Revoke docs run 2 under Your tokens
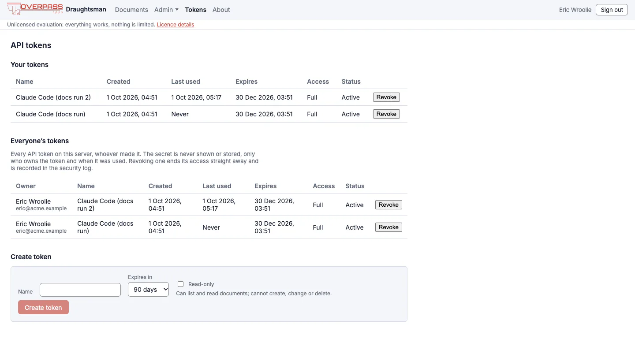Screen dimensions: 635x346 [x=386, y=97]
